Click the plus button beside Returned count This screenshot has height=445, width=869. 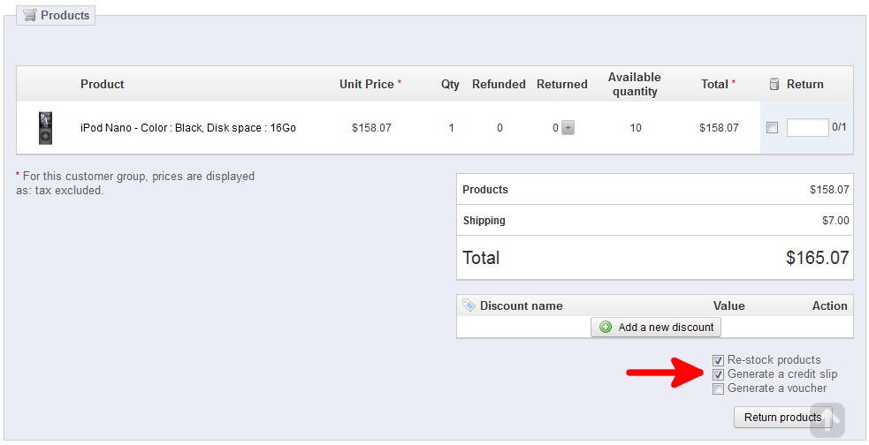click(x=568, y=128)
